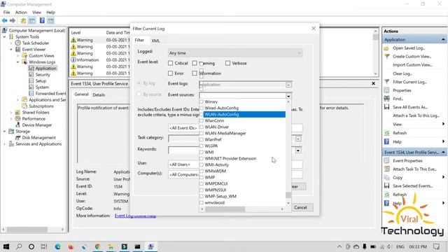Image resolution: width=448 pixels, height=252 pixels.
Task: Open the Help menu
Action: (x=50, y=13)
